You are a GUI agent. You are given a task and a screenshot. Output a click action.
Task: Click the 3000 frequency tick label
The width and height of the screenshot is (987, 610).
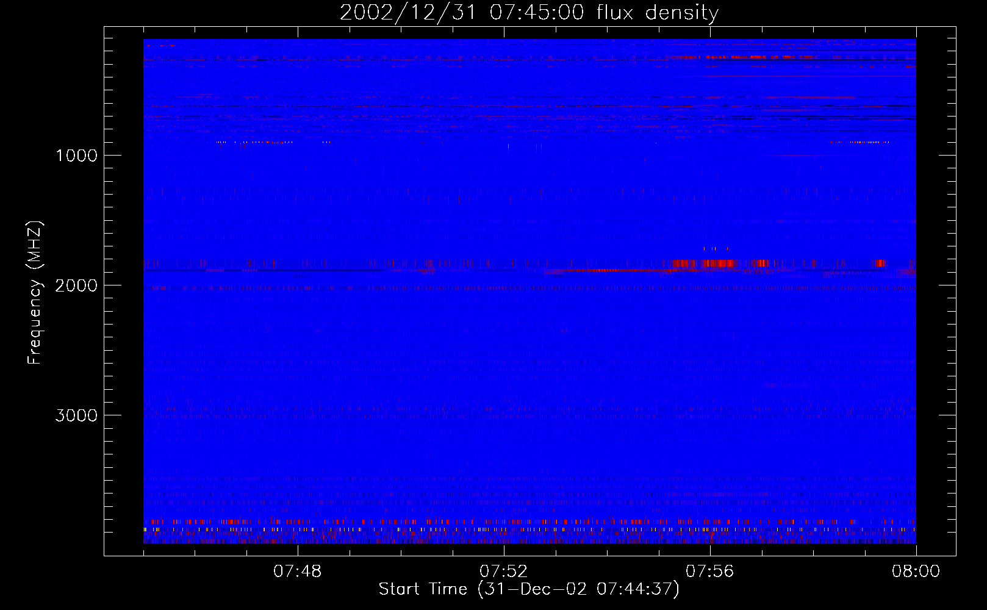[76, 415]
